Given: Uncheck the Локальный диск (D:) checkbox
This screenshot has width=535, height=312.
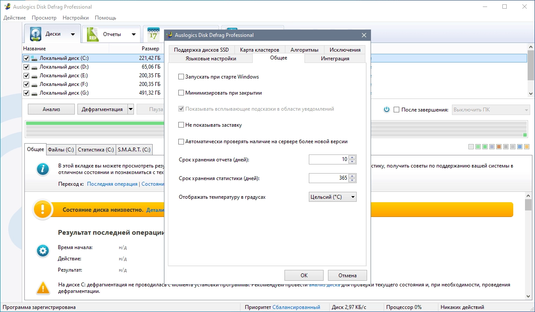Looking at the screenshot, I should click(27, 67).
